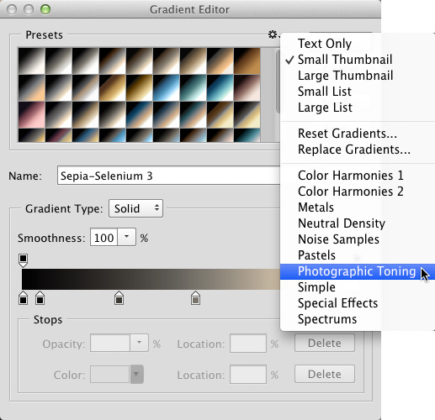
Task: Choose the Small Thumbnail checked view option
Action: [x=345, y=60]
